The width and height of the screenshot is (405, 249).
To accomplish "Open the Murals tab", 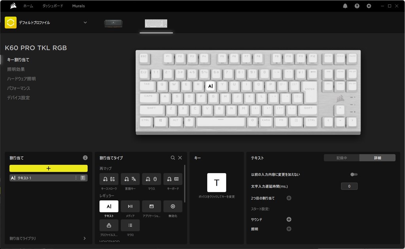I will point(79,6).
